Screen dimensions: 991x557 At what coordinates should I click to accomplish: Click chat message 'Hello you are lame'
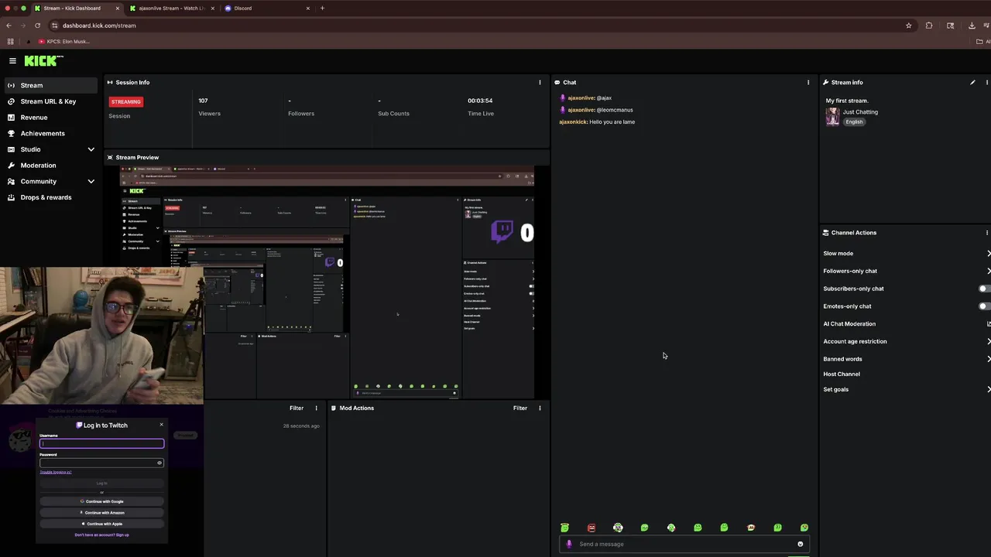[612, 122]
